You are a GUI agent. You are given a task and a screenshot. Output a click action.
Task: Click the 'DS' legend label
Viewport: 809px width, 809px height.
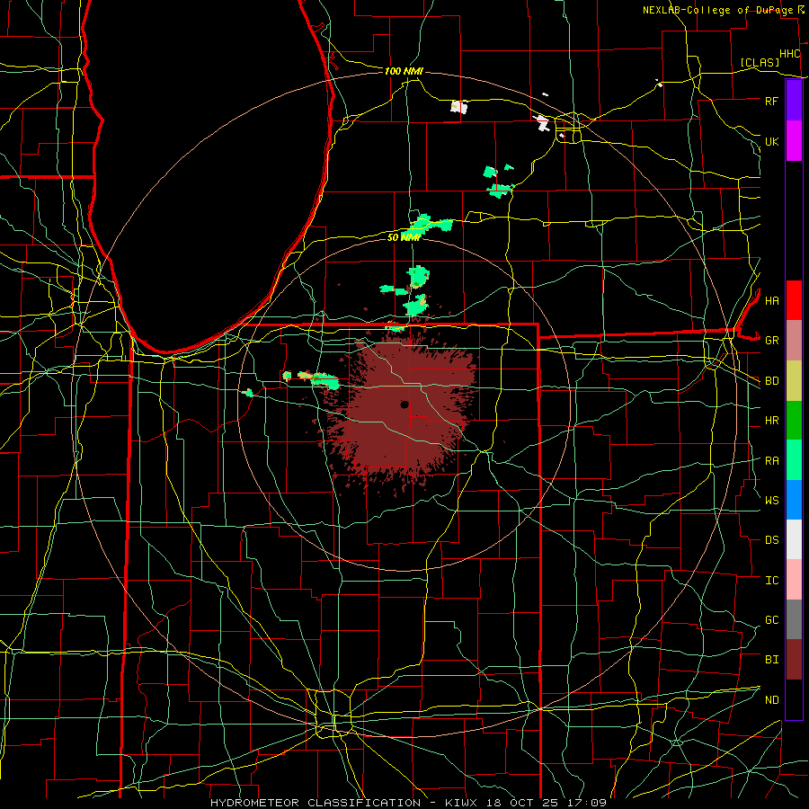click(x=771, y=540)
